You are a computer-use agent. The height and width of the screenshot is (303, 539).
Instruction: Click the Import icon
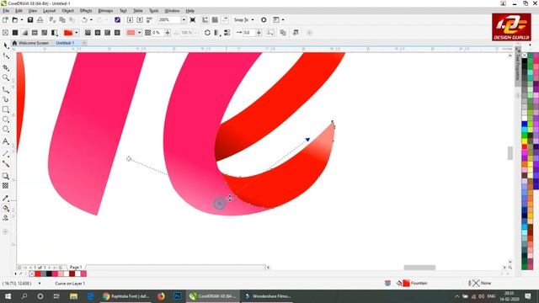pyautogui.click(x=130, y=20)
